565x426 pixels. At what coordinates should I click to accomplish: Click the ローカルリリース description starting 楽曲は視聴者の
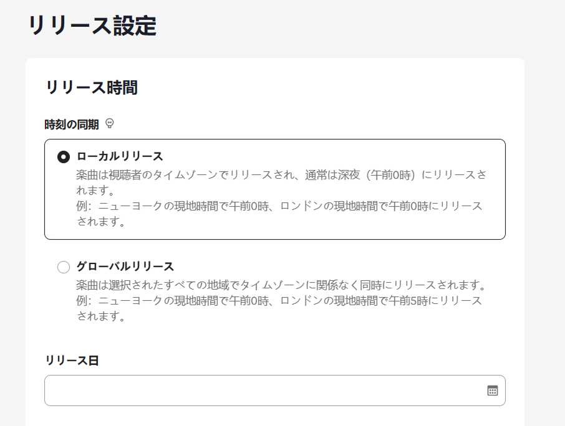(x=281, y=182)
